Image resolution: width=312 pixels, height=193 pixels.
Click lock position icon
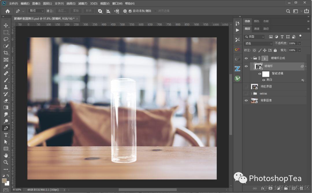(x=265, y=50)
